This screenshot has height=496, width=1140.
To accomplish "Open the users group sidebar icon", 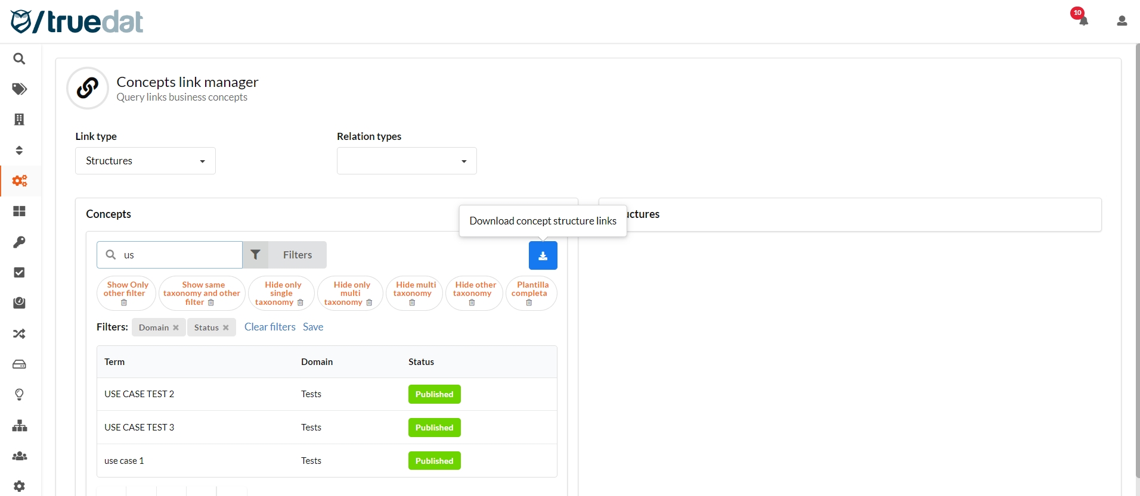I will [19, 456].
